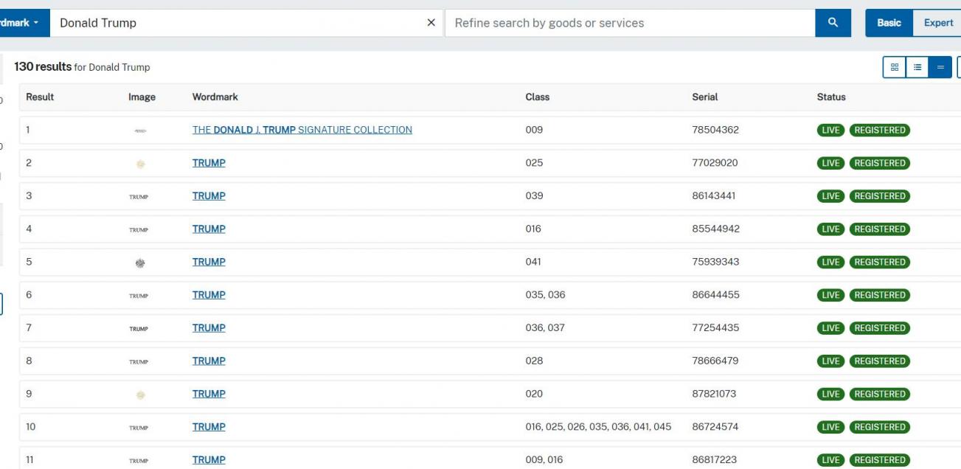The width and height of the screenshot is (961, 469).
Task: Click the image thumbnail for result 5
Action: pos(142,263)
